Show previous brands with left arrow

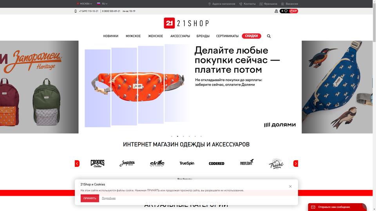[77, 164]
